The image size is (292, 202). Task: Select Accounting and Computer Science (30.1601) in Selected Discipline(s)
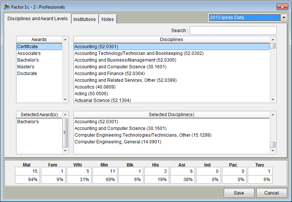pos(172,128)
